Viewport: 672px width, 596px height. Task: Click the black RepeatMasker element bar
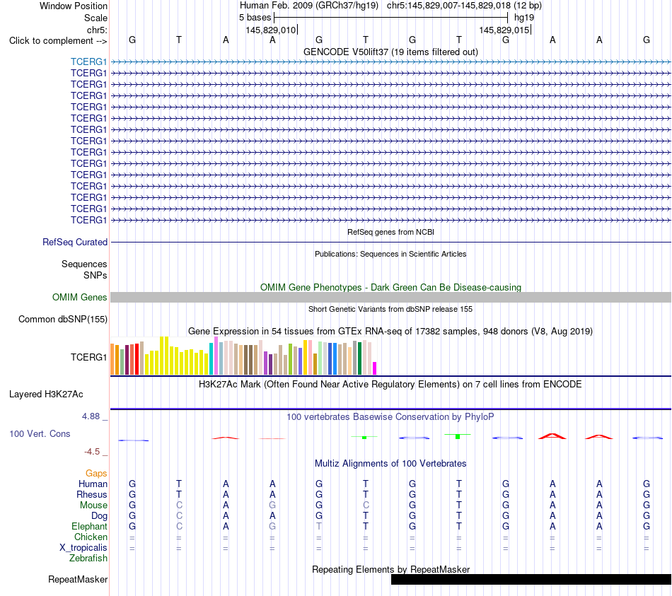531,579
